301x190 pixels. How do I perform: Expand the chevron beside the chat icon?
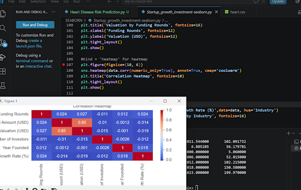pyautogui.click(x=263, y=1)
